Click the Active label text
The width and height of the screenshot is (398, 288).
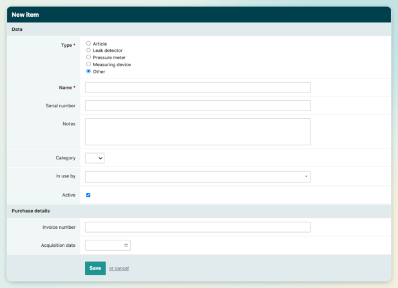(68, 195)
